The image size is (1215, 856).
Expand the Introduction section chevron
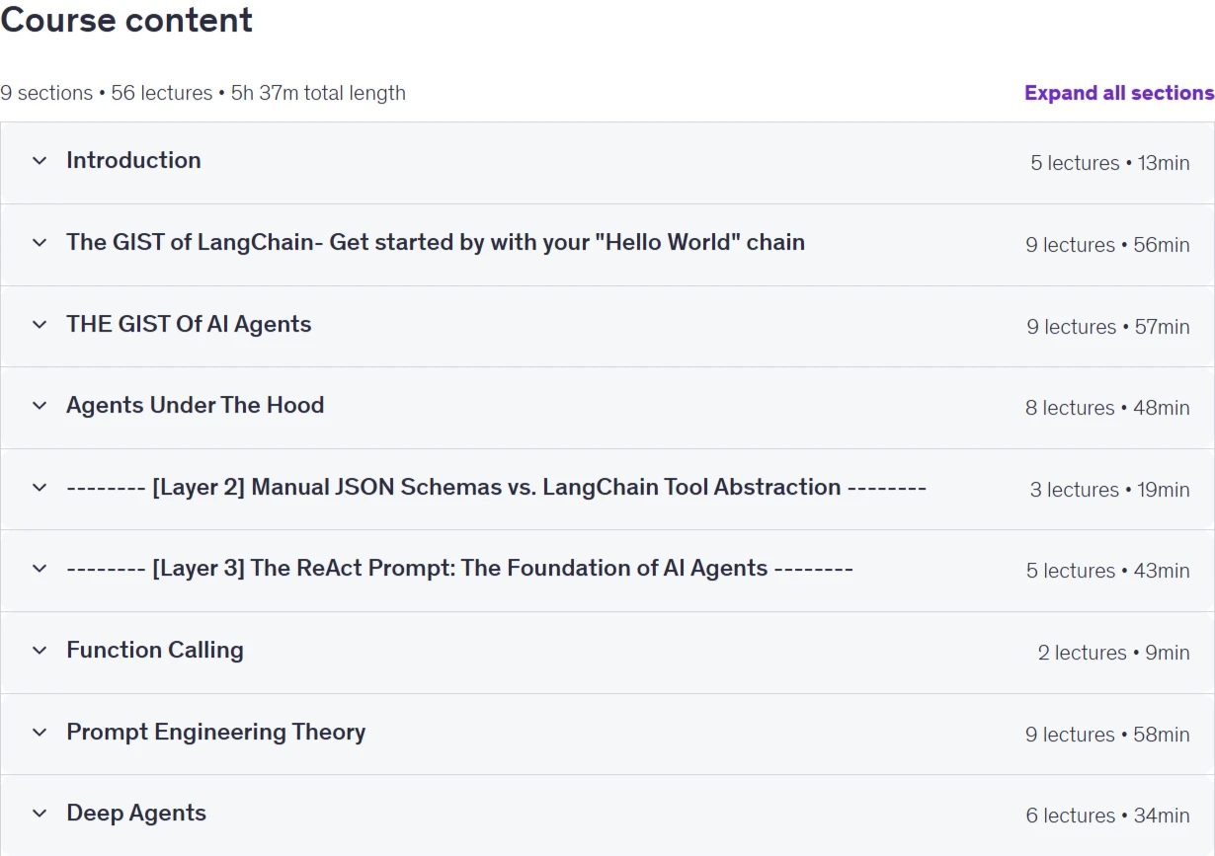(40, 161)
